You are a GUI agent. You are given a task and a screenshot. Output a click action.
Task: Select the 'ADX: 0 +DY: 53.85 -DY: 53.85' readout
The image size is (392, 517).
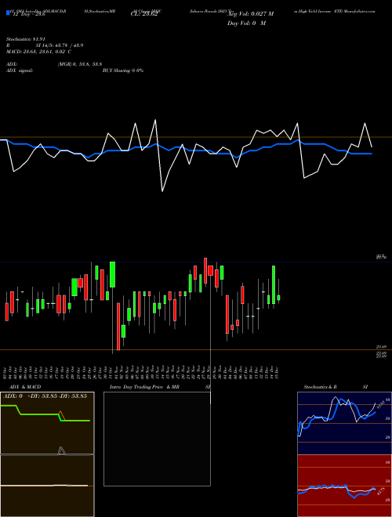[x=45, y=396]
